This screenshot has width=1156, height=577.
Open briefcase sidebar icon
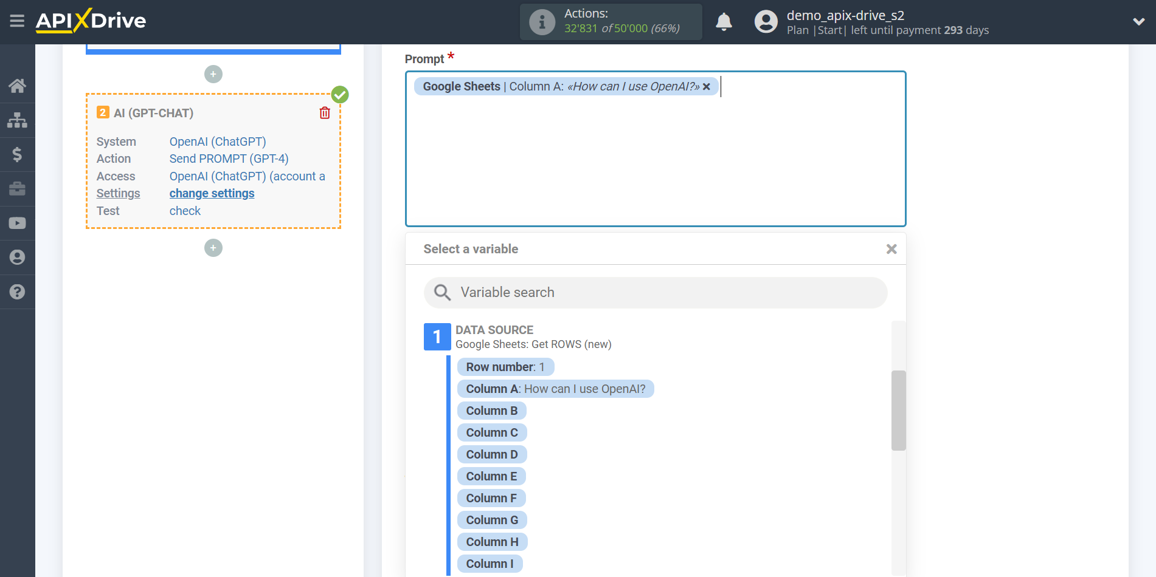pyautogui.click(x=17, y=188)
